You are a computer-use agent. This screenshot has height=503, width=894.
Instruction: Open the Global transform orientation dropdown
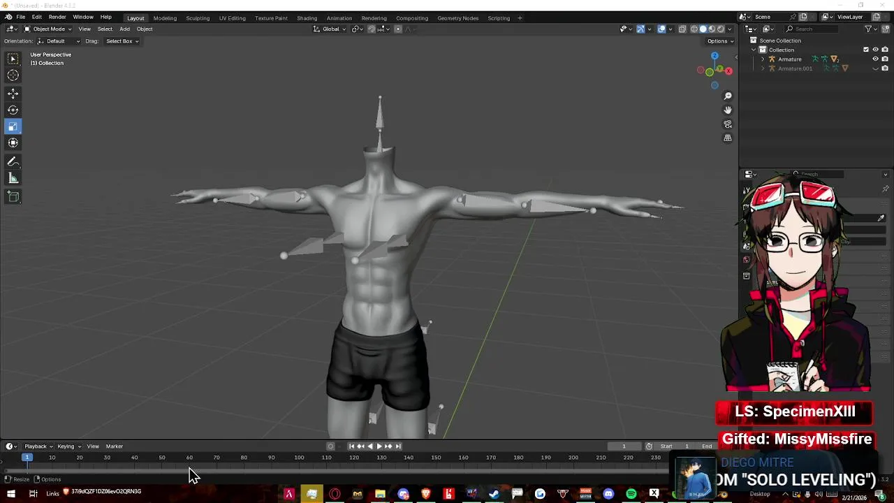pos(330,29)
